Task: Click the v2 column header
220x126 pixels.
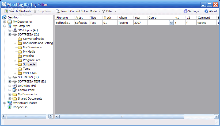Action: click(191, 18)
